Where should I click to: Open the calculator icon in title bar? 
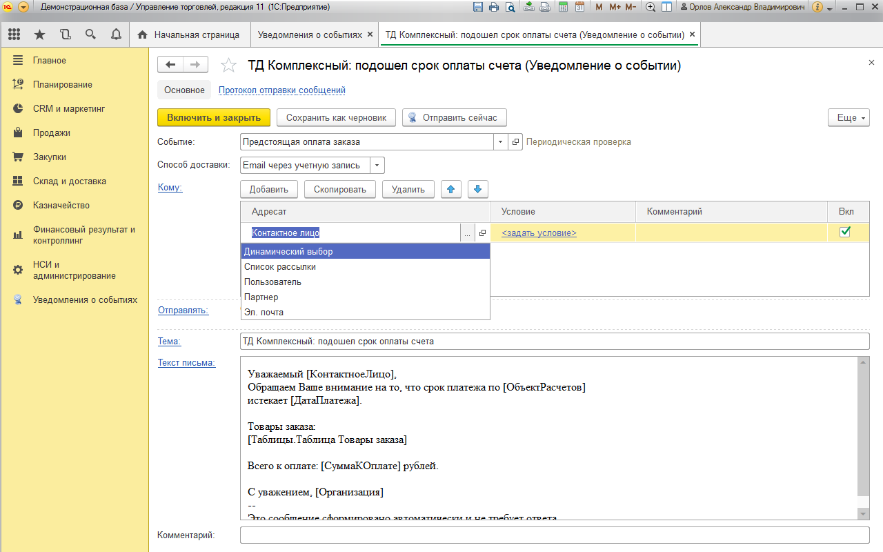tap(564, 7)
